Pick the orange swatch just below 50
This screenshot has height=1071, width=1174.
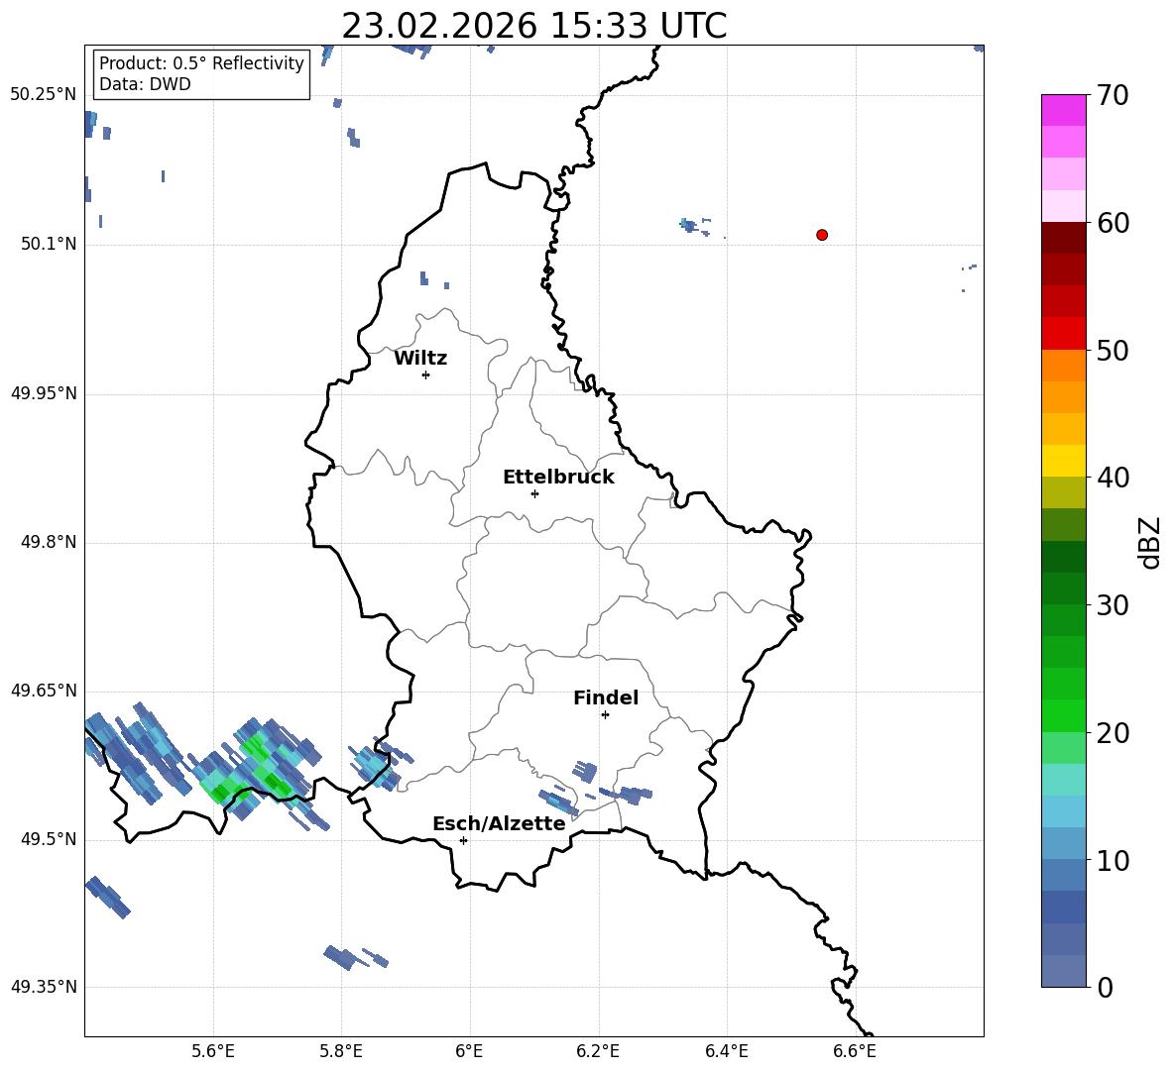pyautogui.click(x=1063, y=365)
